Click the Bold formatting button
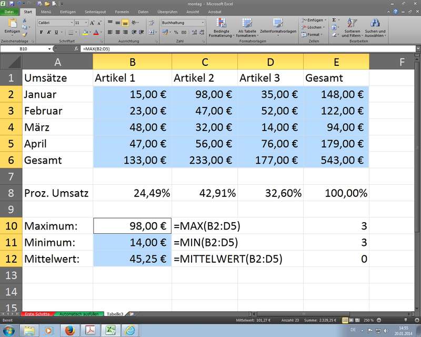The width and height of the screenshot is (421, 337). (41, 32)
